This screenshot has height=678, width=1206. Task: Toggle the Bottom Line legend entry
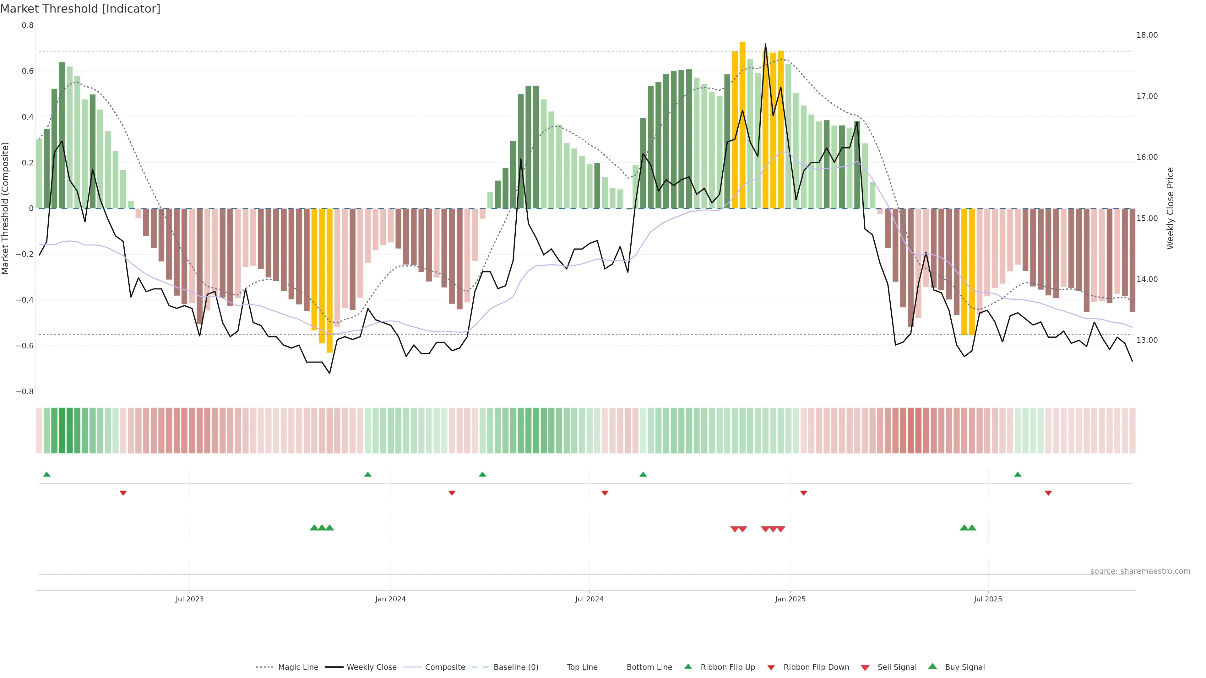click(x=649, y=667)
